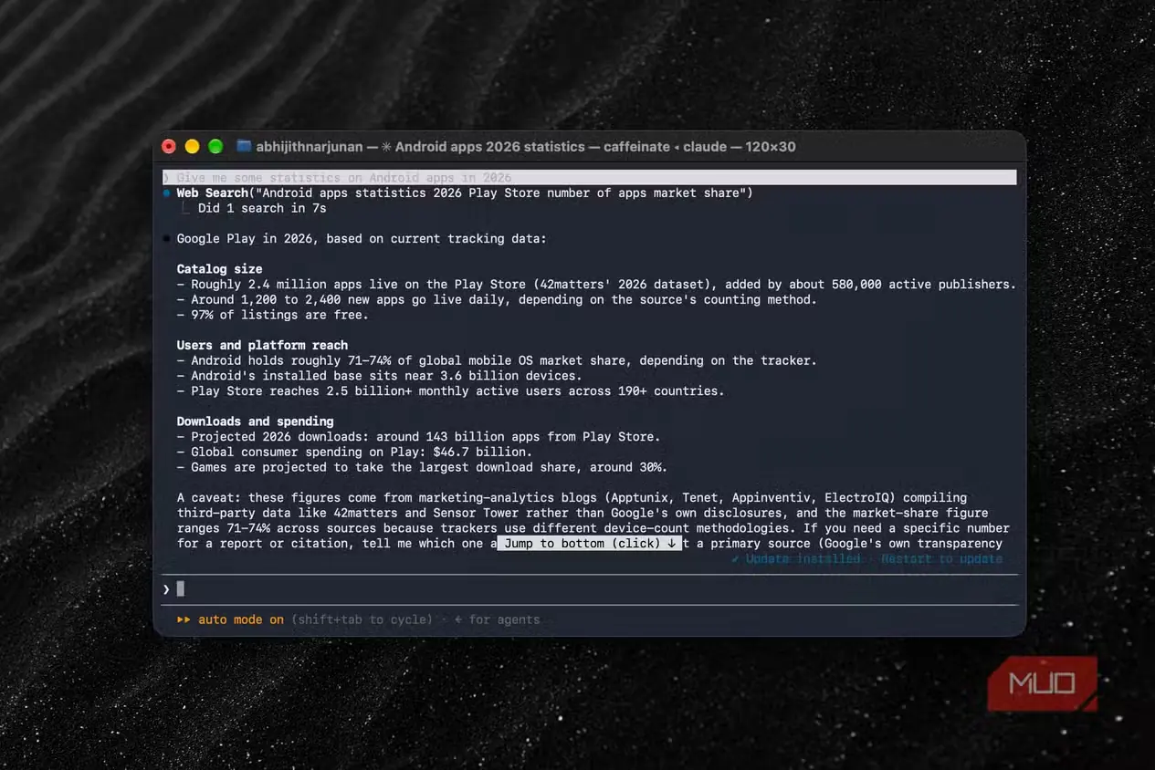Click the 'Google Play in 2026' intro line
This screenshot has width=1155, height=770.
(362, 239)
